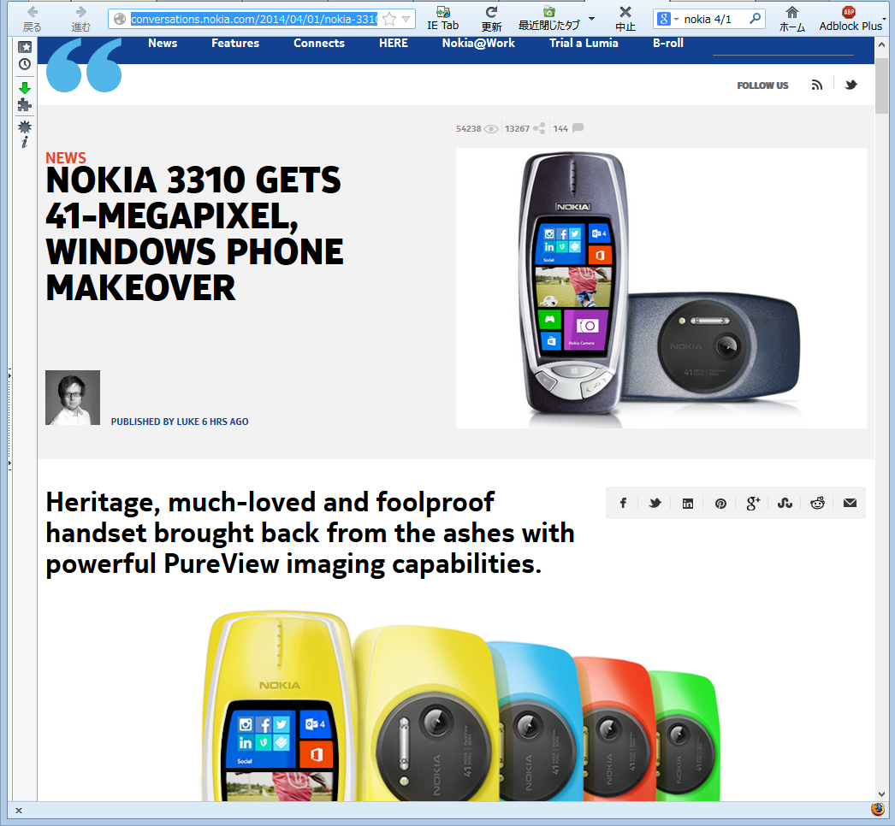Open the Google search engine selector dropdown
The width and height of the screenshot is (895, 826).
667,20
